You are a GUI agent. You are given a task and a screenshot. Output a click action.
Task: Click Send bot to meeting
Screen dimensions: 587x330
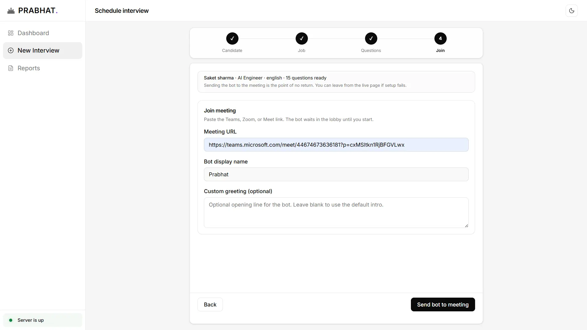coord(443,305)
